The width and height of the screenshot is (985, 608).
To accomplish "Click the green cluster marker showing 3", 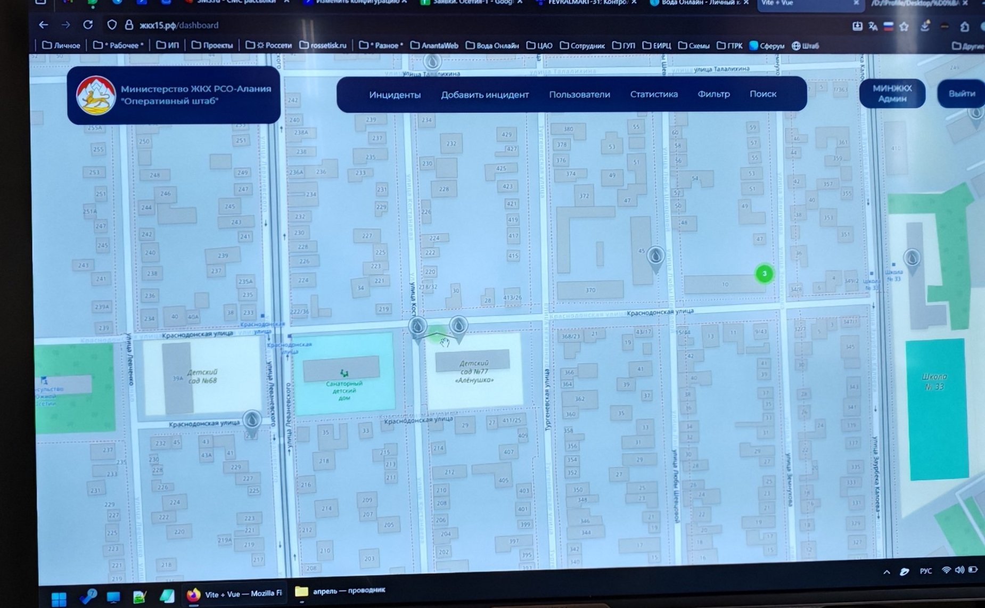I will [x=764, y=274].
